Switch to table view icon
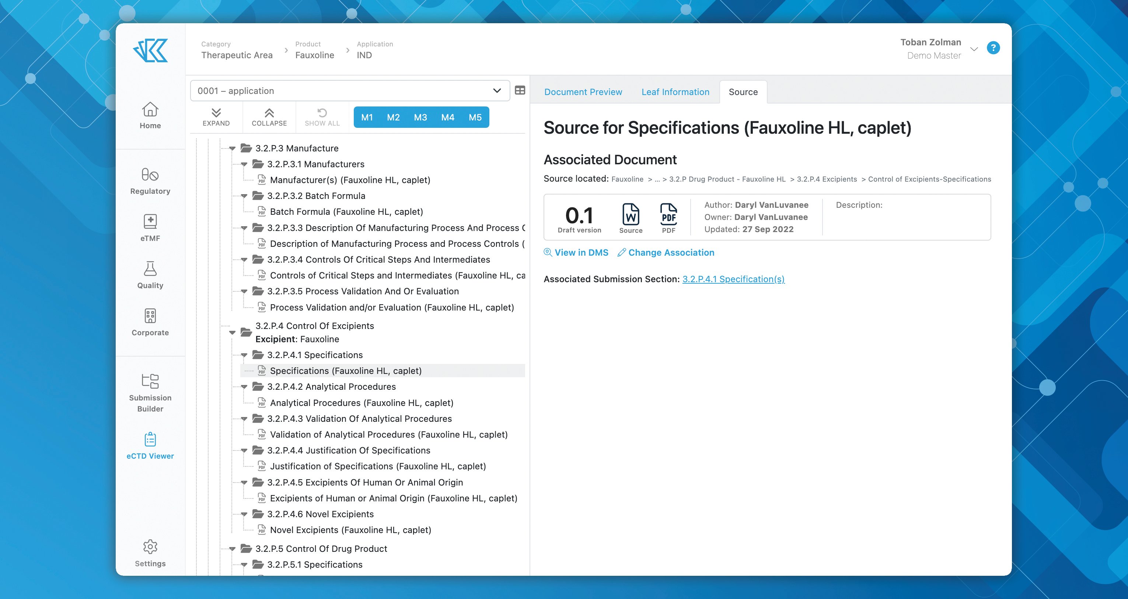Screen dimensions: 1128x599 click(520, 91)
